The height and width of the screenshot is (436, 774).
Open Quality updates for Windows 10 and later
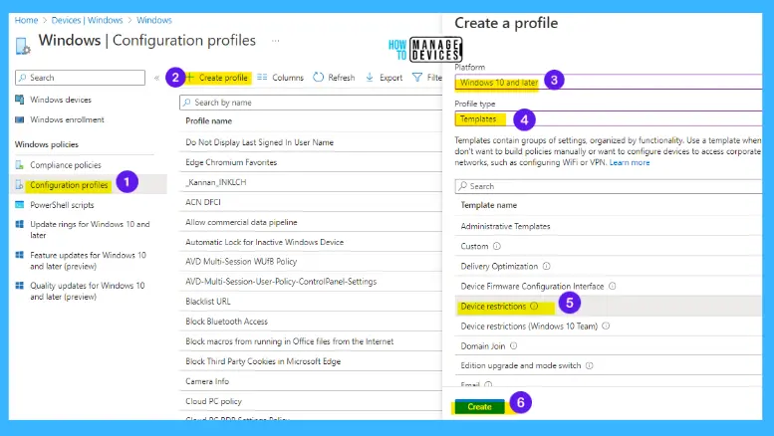[88, 291]
